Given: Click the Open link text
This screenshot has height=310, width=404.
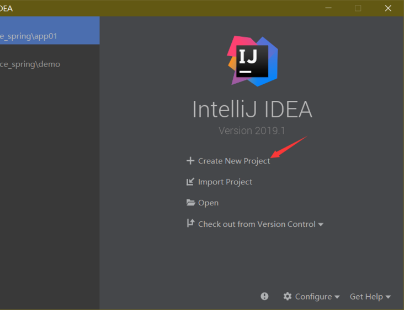Looking at the screenshot, I should pyautogui.click(x=208, y=203).
